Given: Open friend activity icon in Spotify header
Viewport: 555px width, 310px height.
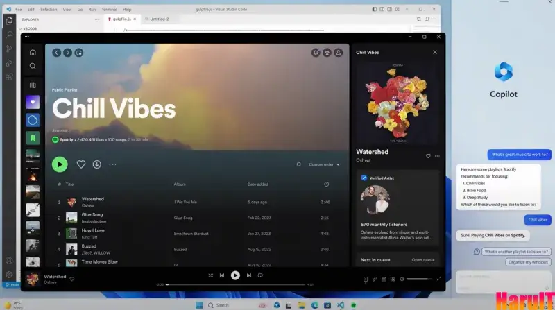Looking at the screenshot, I should [327, 53].
